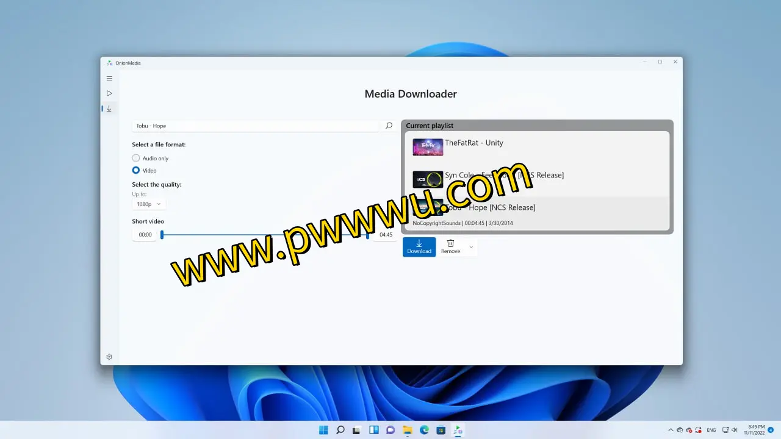Open the 1080p quality dropdown
This screenshot has width=781, height=439.
click(x=148, y=204)
